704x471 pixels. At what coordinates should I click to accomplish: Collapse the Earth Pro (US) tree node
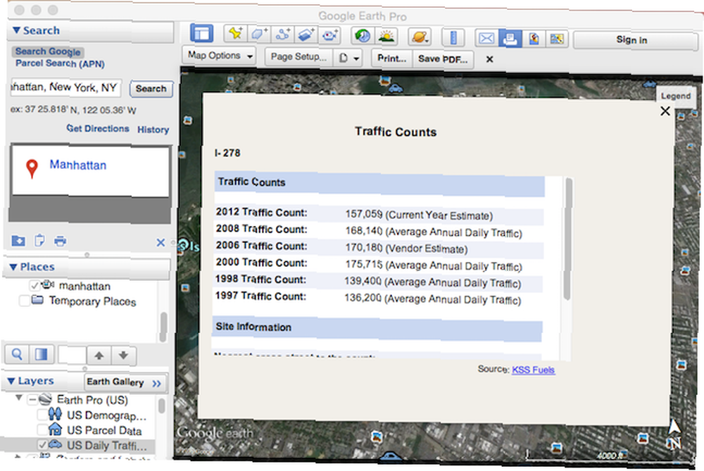point(19,397)
